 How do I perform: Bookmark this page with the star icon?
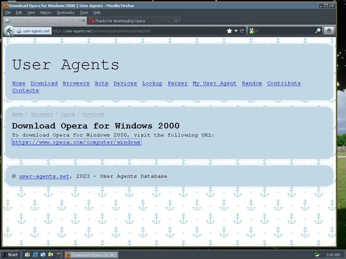[x=229, y=31]
